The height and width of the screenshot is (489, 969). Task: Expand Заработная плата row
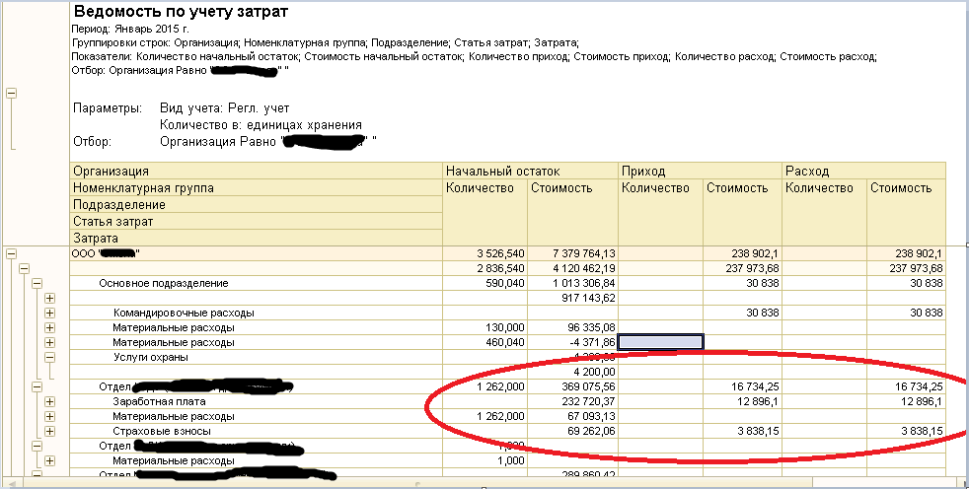[x=49, y=402]
